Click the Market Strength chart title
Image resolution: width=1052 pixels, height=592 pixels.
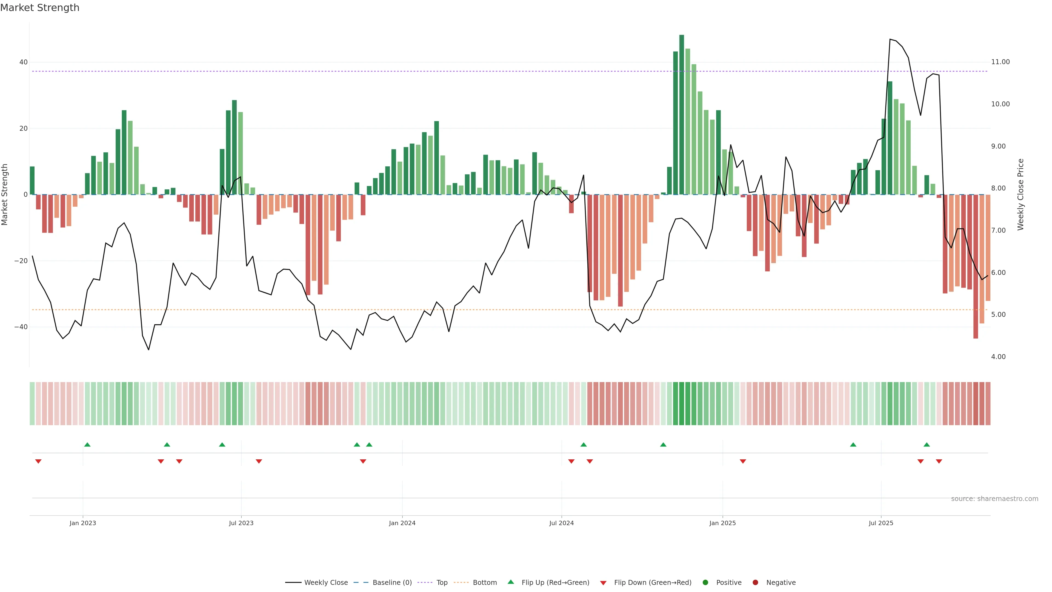(40, 8)
